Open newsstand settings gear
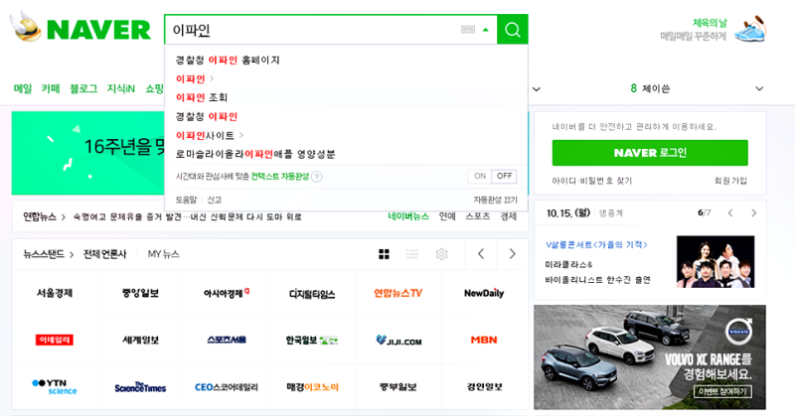Viewport: 795px width, 416px height. point(441,254)
